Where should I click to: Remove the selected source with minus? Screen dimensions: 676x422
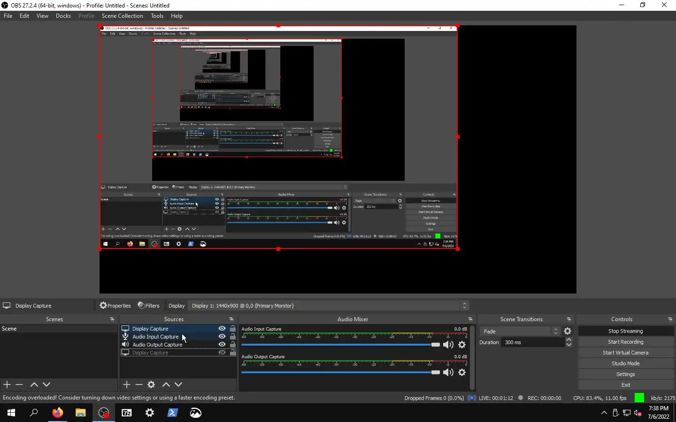pyautogui.click(x=139, y=384)
